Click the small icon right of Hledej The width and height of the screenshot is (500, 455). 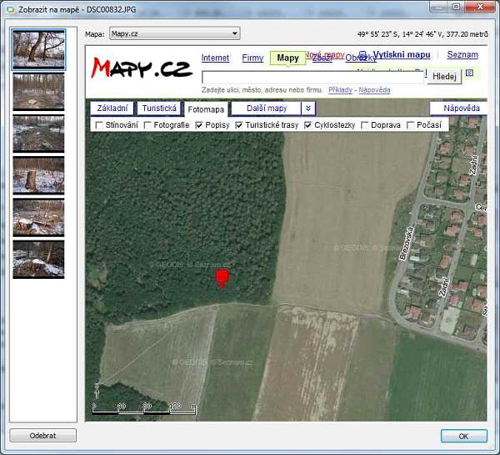(x=469, y=73)
